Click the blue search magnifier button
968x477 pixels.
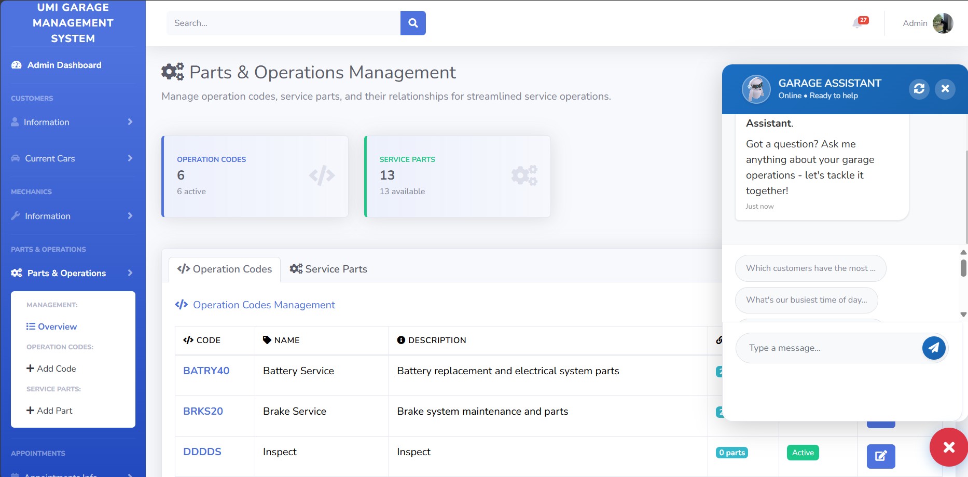tap(413, 23)
